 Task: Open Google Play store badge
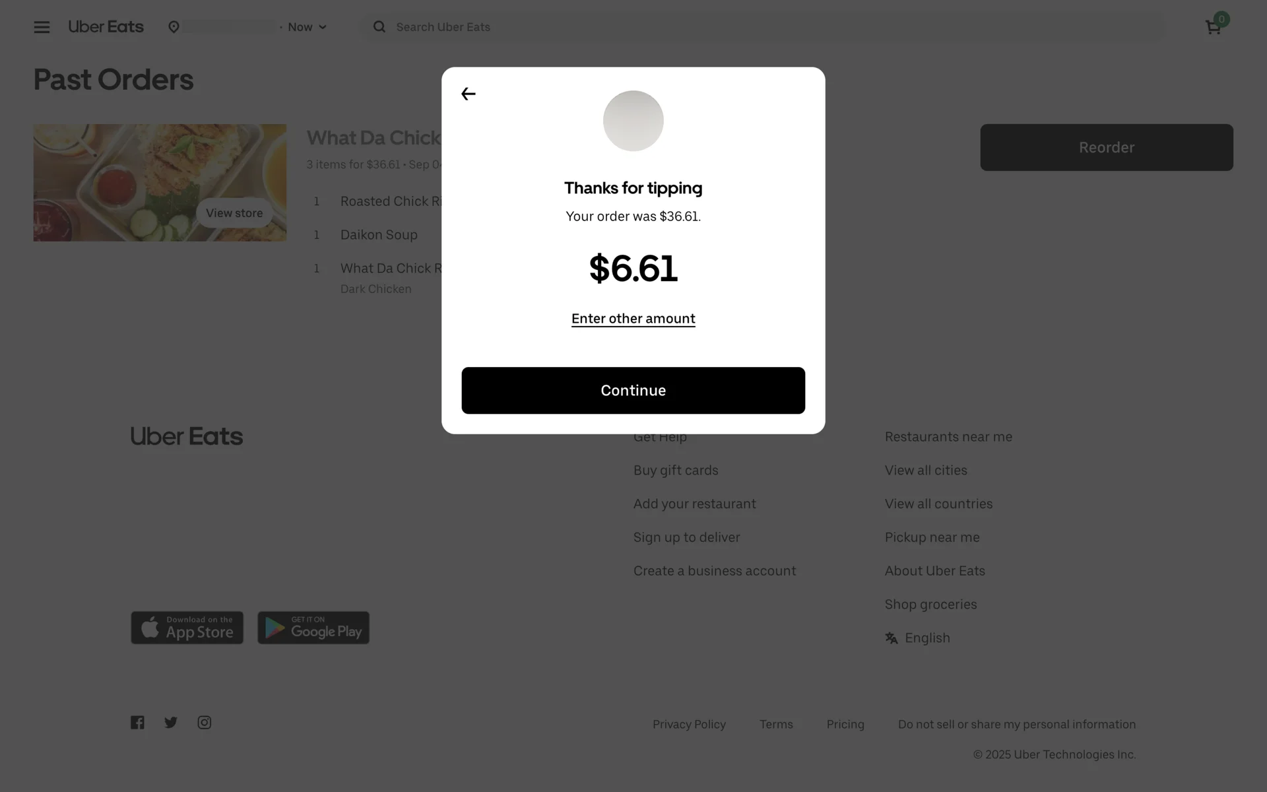tap(313, 628)
